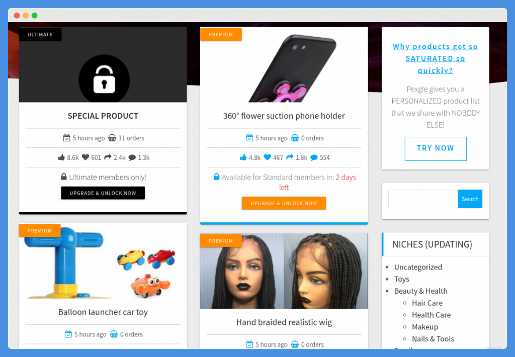Screen dimensions: 515x357
Task: Open the 'Why products get so saturated' link
Action: coord(435,58)
